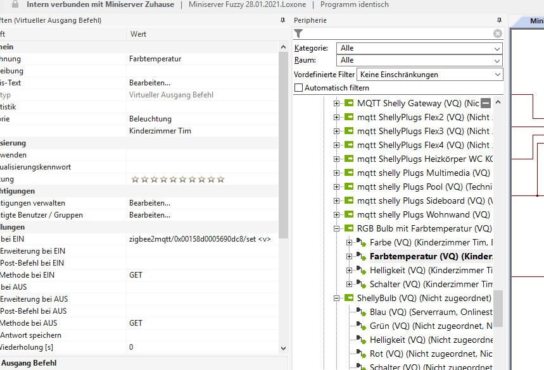The image size is (544, 370).
Task: Expand the mqtt ShellyPlugs Flex2 node
Action: (x=336, y=117)
